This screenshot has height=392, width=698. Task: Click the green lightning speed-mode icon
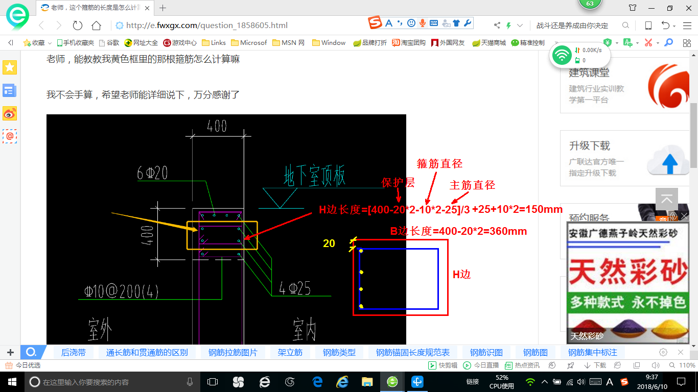pos(508,26)
